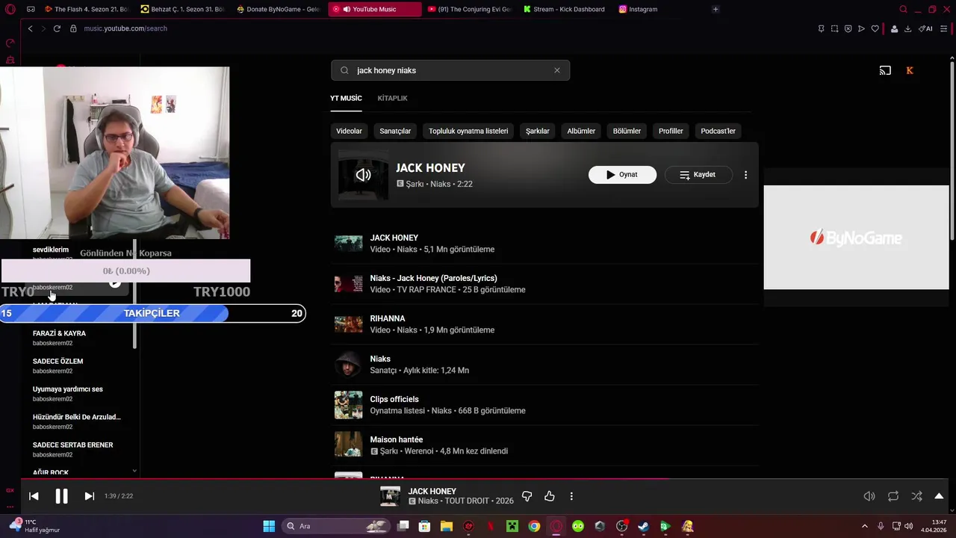
Task: Click the player volume speaker icon
Action: (x=869, y=496)
